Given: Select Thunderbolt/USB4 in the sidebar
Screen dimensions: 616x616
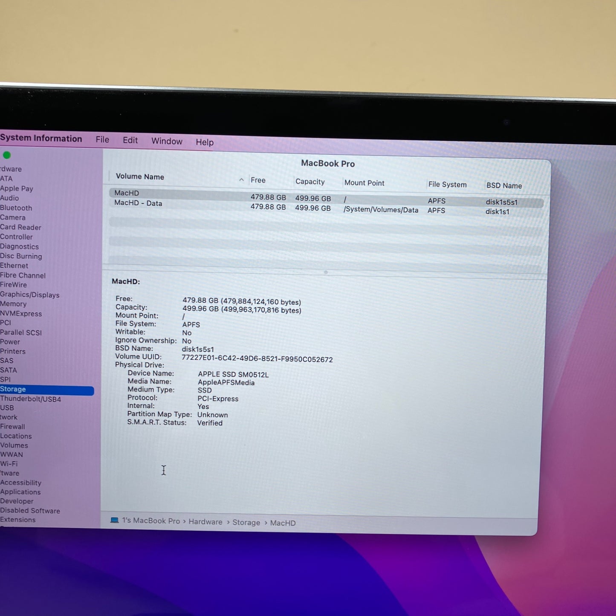Looking at the screenshot, I should tap(30, 399).
